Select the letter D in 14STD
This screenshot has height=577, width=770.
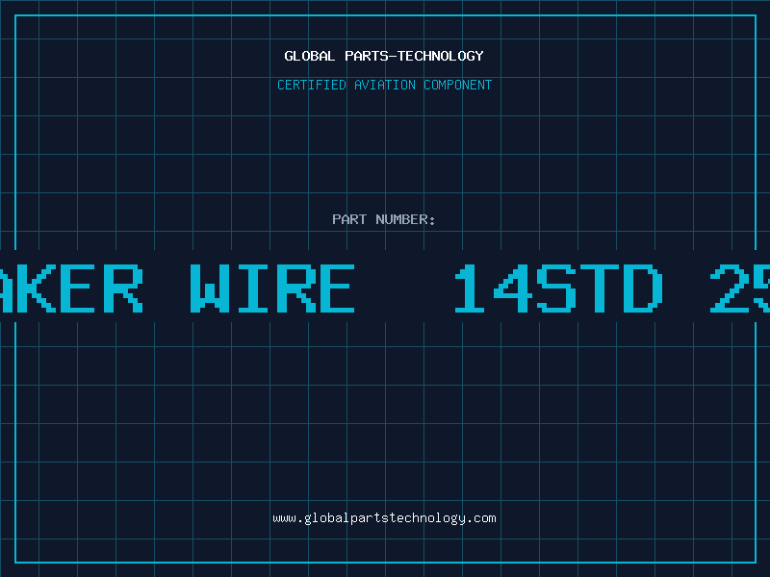point(643,288)
